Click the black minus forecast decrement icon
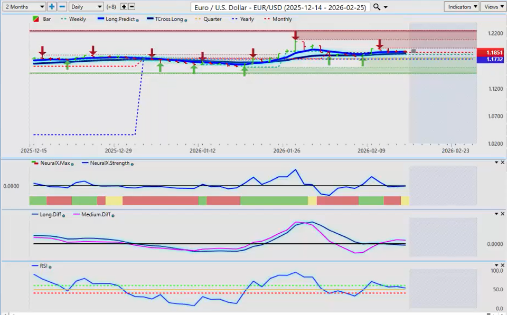 tap(132, 7)
